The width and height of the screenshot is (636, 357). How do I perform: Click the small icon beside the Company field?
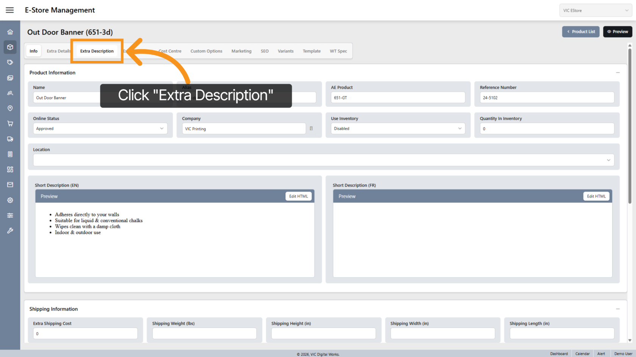click(x=311, y=128)
